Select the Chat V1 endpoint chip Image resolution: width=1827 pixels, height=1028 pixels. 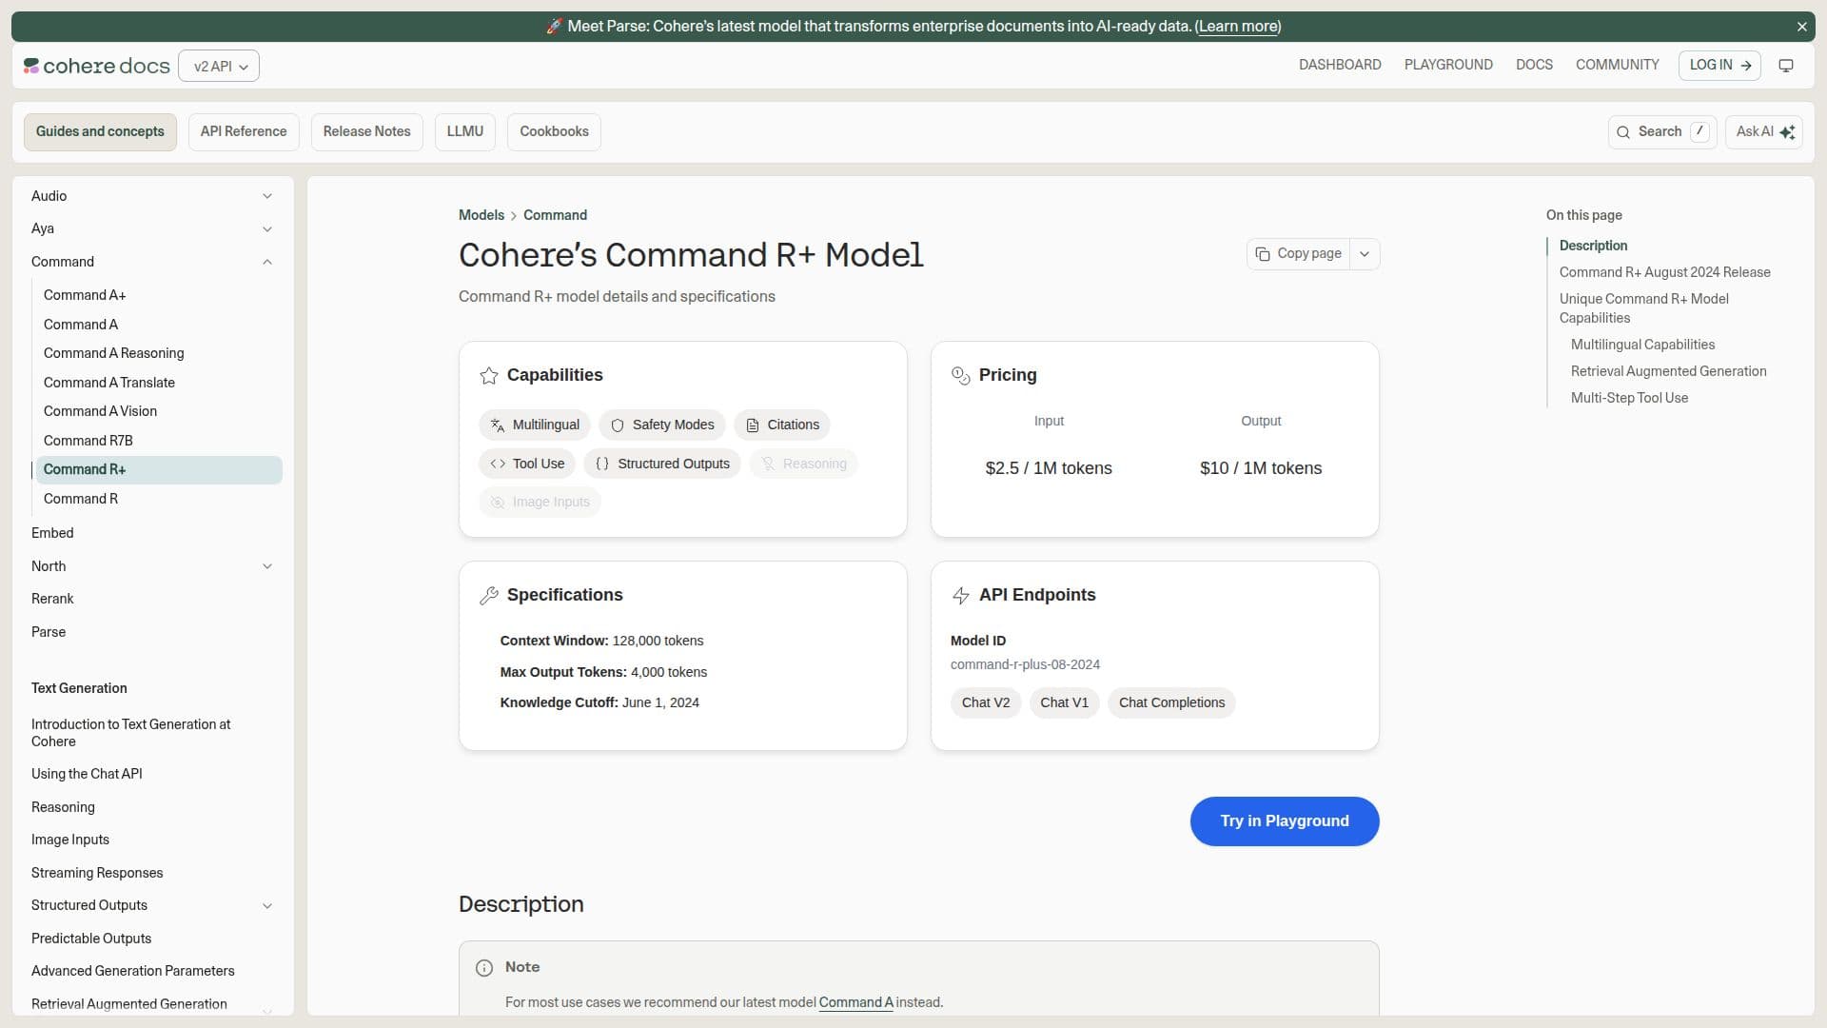click(x=1065, y=703)
